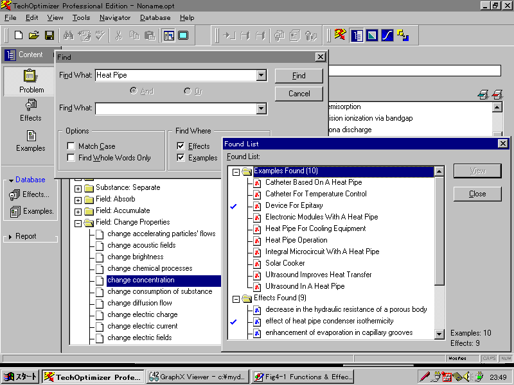Click Cancel in the Find dialog
This screenshot has height=385, width=514.
pos(299,94)
